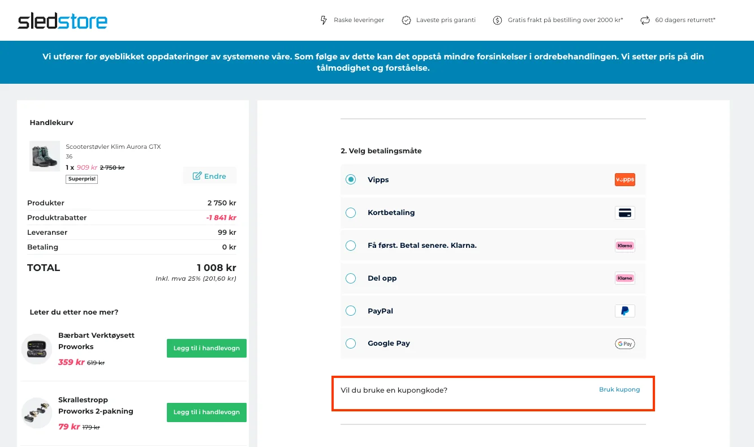Click the 359 kr price
The height and width of the screenshot is (447, 754).
click(x=71, y=362)
